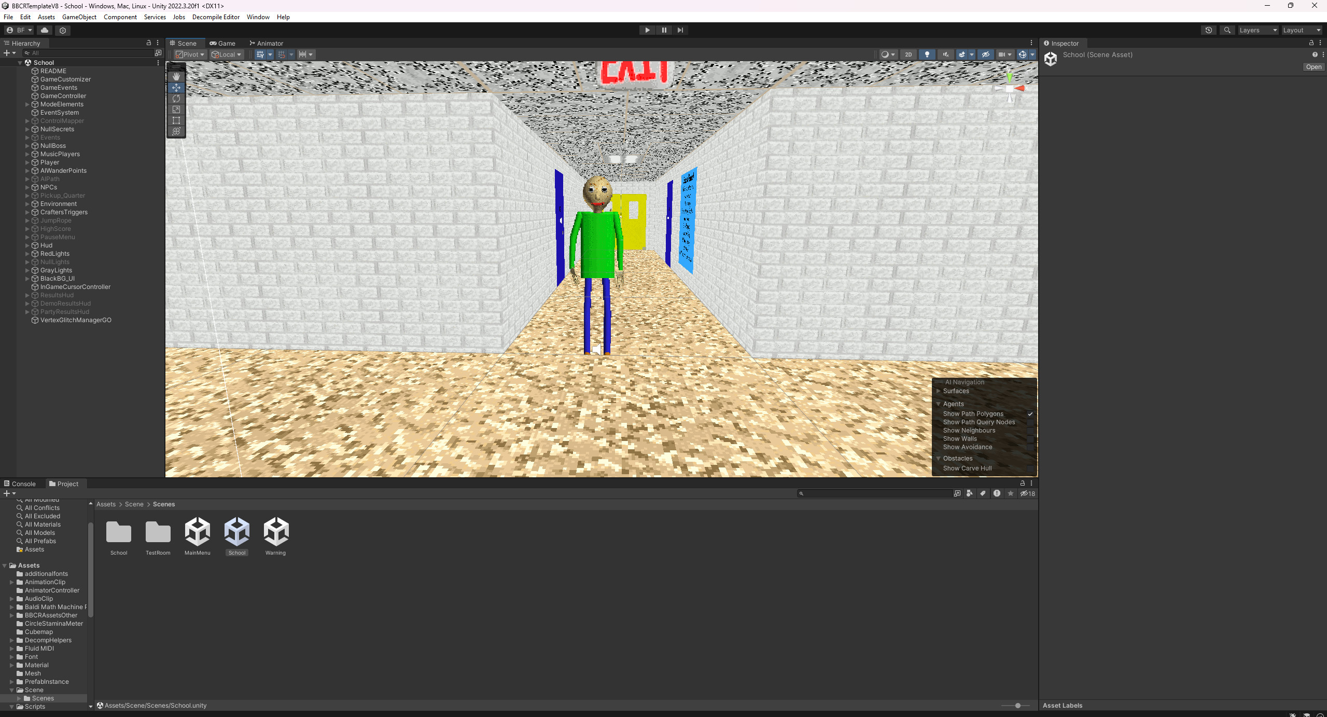
Task: Open the Unity search tool
Action: pos(1227,30)
